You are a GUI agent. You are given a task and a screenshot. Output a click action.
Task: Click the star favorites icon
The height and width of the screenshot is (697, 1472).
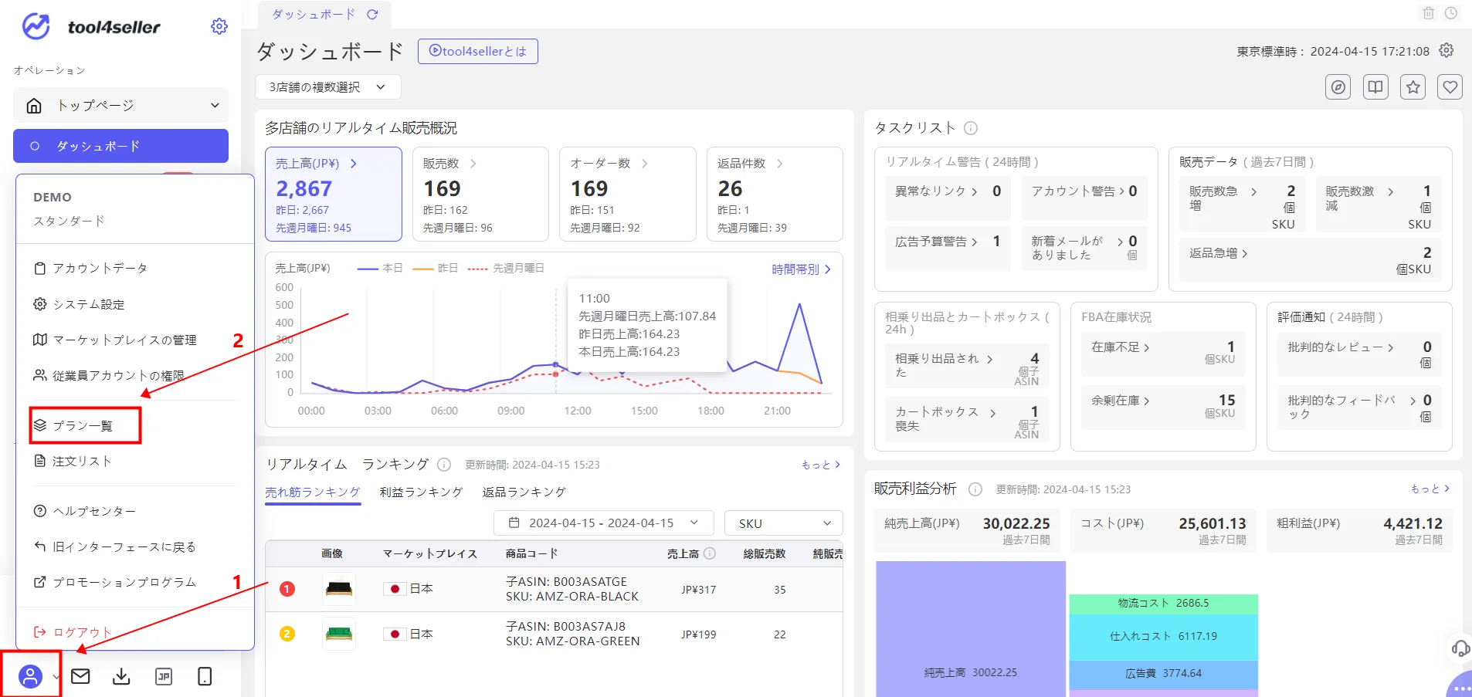1413,87
